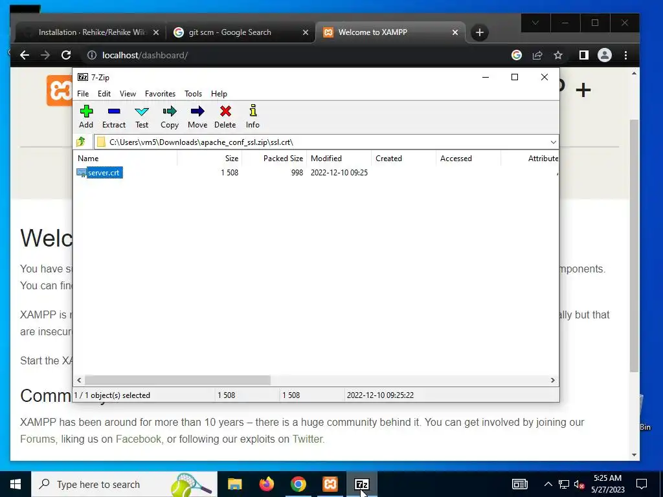Viewport: 663px width, 497px height.
Task: View site information icon in address bar
Action: pos(92,56)
